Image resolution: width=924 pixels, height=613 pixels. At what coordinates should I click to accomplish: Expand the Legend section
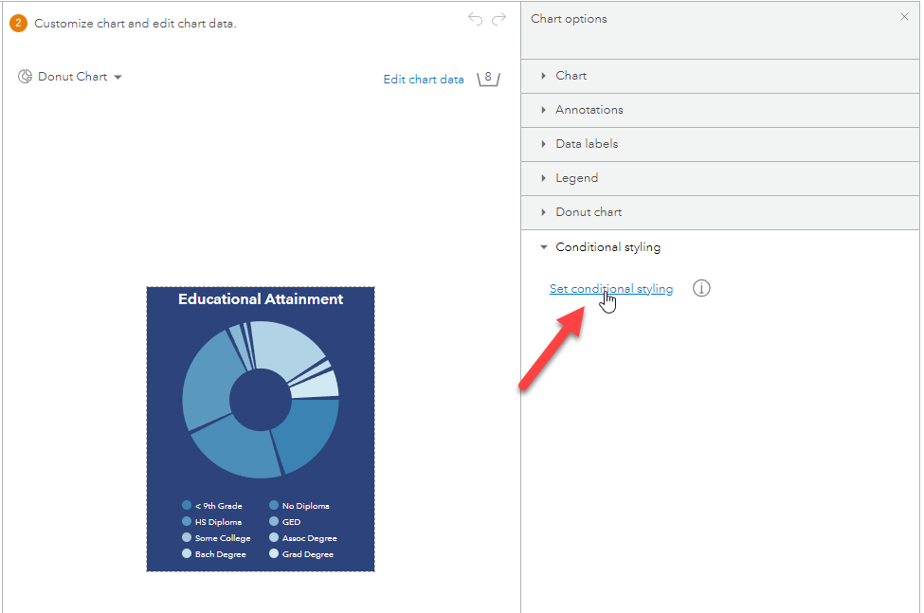(576, 177)
